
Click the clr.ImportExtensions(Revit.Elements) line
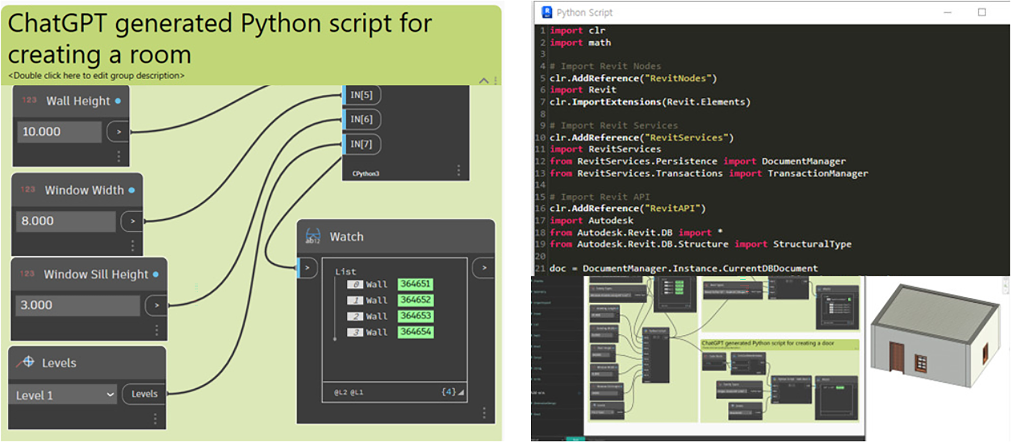(650, 102)
